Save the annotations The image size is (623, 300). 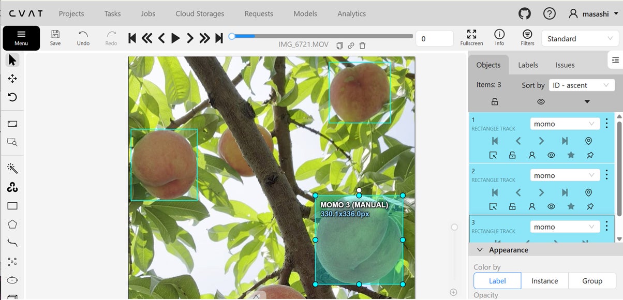coord(55,38)
